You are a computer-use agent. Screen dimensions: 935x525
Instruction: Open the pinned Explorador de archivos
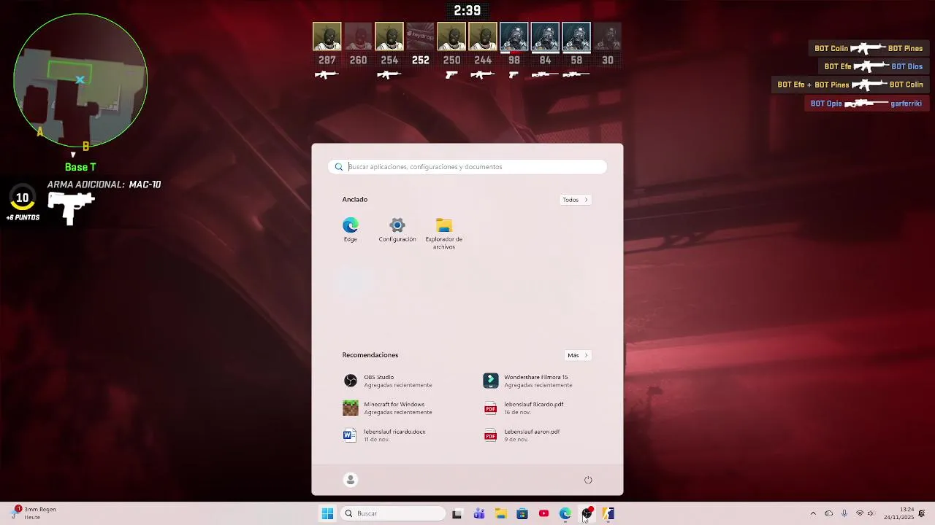click(444, 233)
